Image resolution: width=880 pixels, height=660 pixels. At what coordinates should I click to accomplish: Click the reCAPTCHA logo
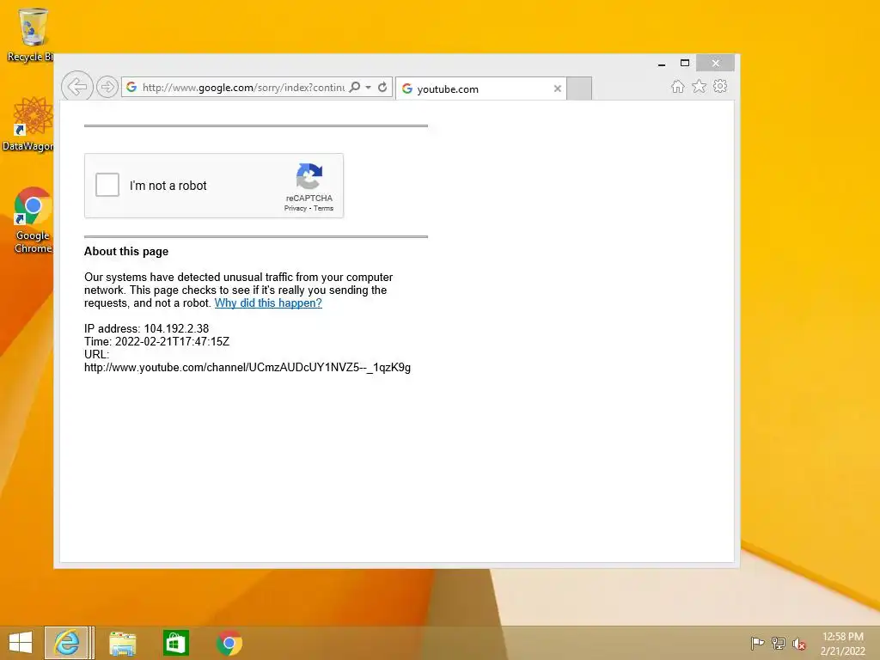[x=309, y=176]
